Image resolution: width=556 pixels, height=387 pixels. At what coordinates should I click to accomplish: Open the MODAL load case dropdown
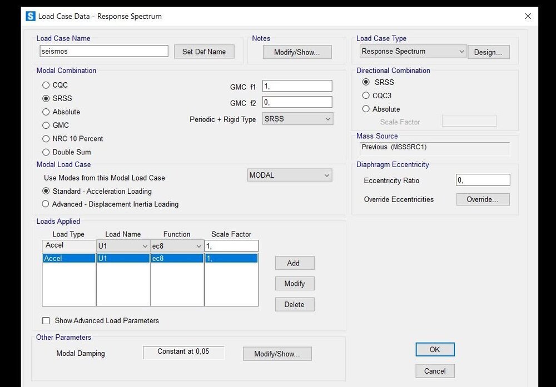[289, 175]
